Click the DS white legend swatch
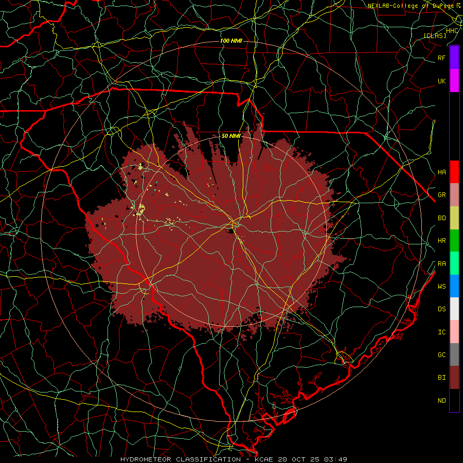The height and width of the screenshot is (463, 463). [x=454, y=309]
